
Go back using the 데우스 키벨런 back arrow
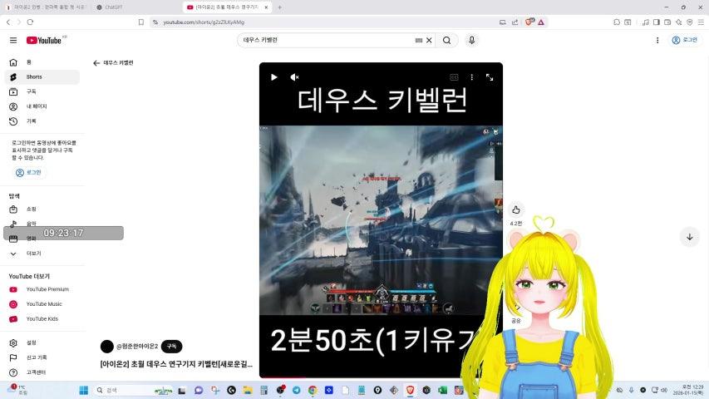click(96, 63)
